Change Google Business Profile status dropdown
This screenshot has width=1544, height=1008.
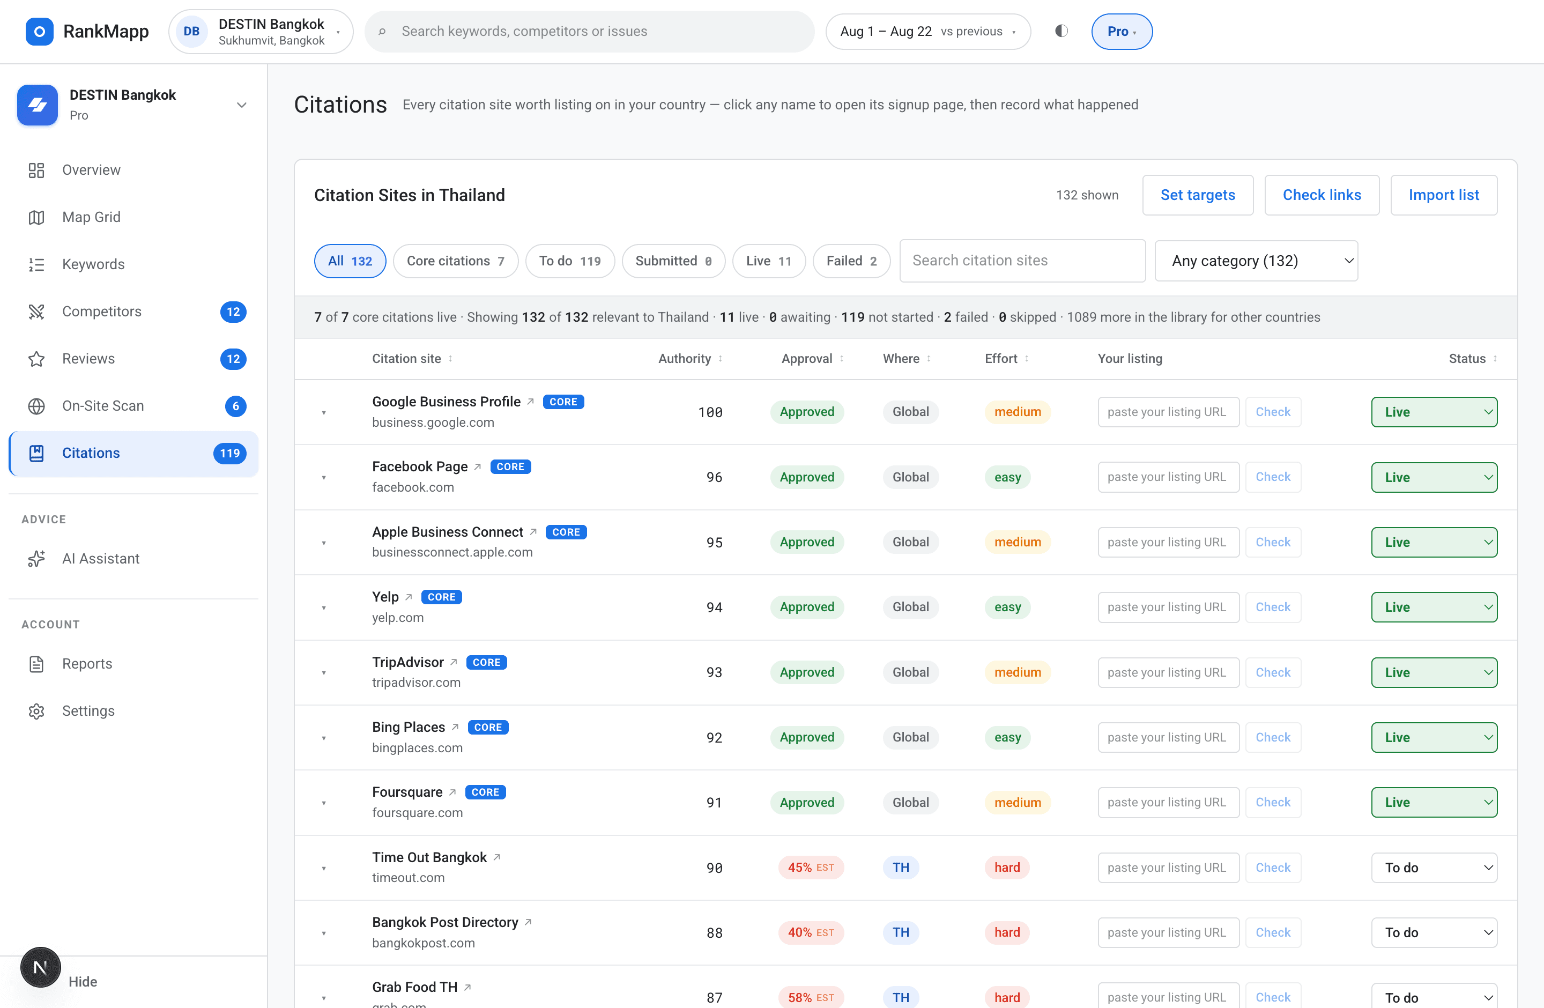pyautogui.click(x=1434, y=412)
